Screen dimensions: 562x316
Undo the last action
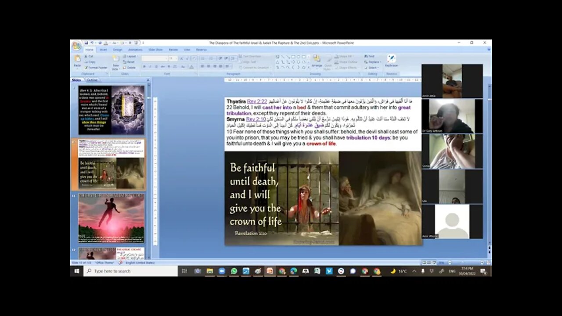click(92, 43)
